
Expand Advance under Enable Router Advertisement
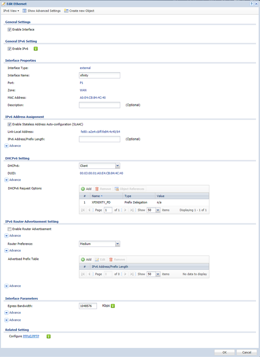[13, 235]
